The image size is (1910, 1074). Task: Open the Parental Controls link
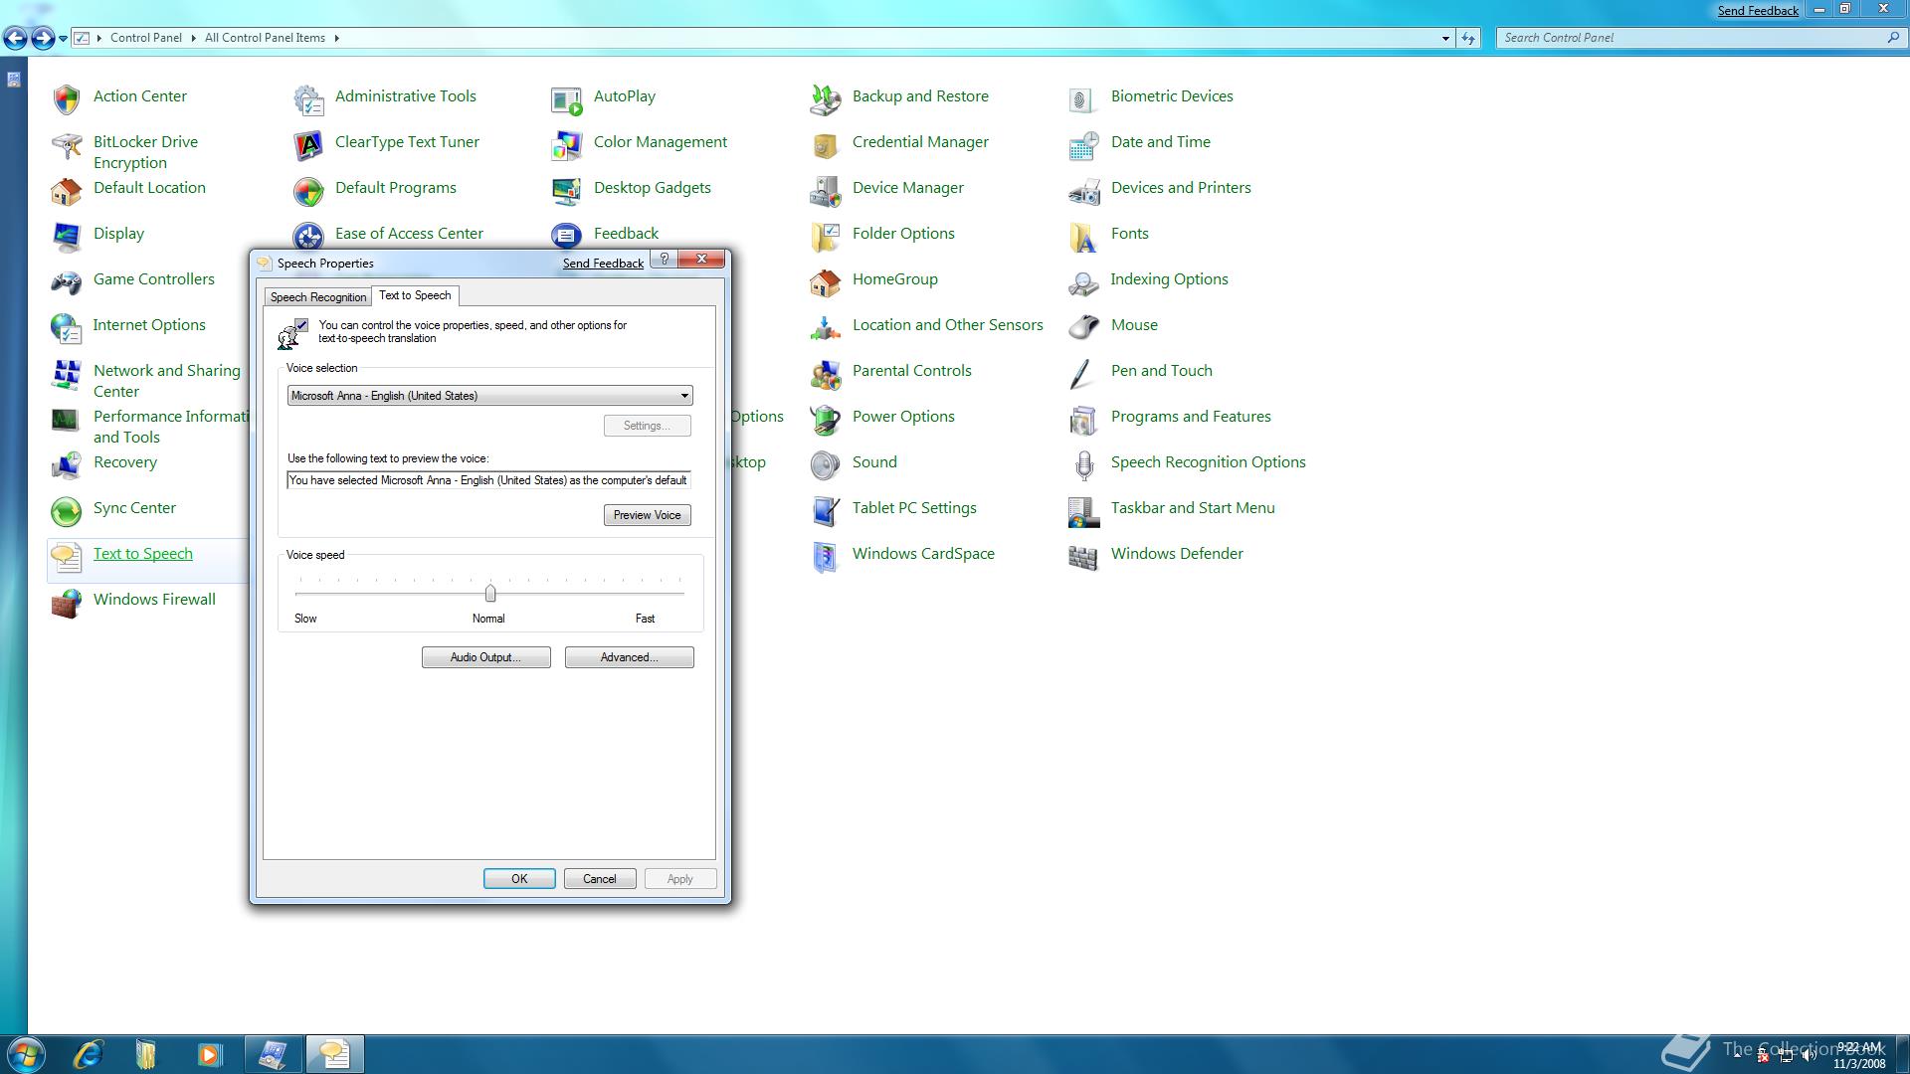912,371
